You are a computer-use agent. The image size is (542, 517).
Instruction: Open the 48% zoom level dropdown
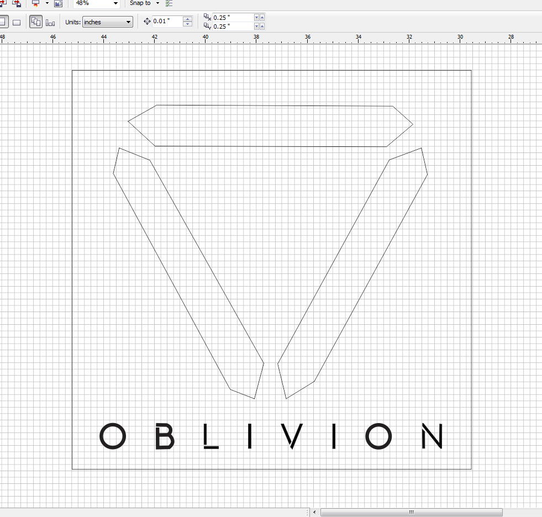pos(115,3)
